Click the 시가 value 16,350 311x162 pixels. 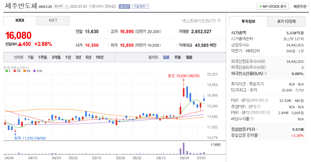(92, 45)
